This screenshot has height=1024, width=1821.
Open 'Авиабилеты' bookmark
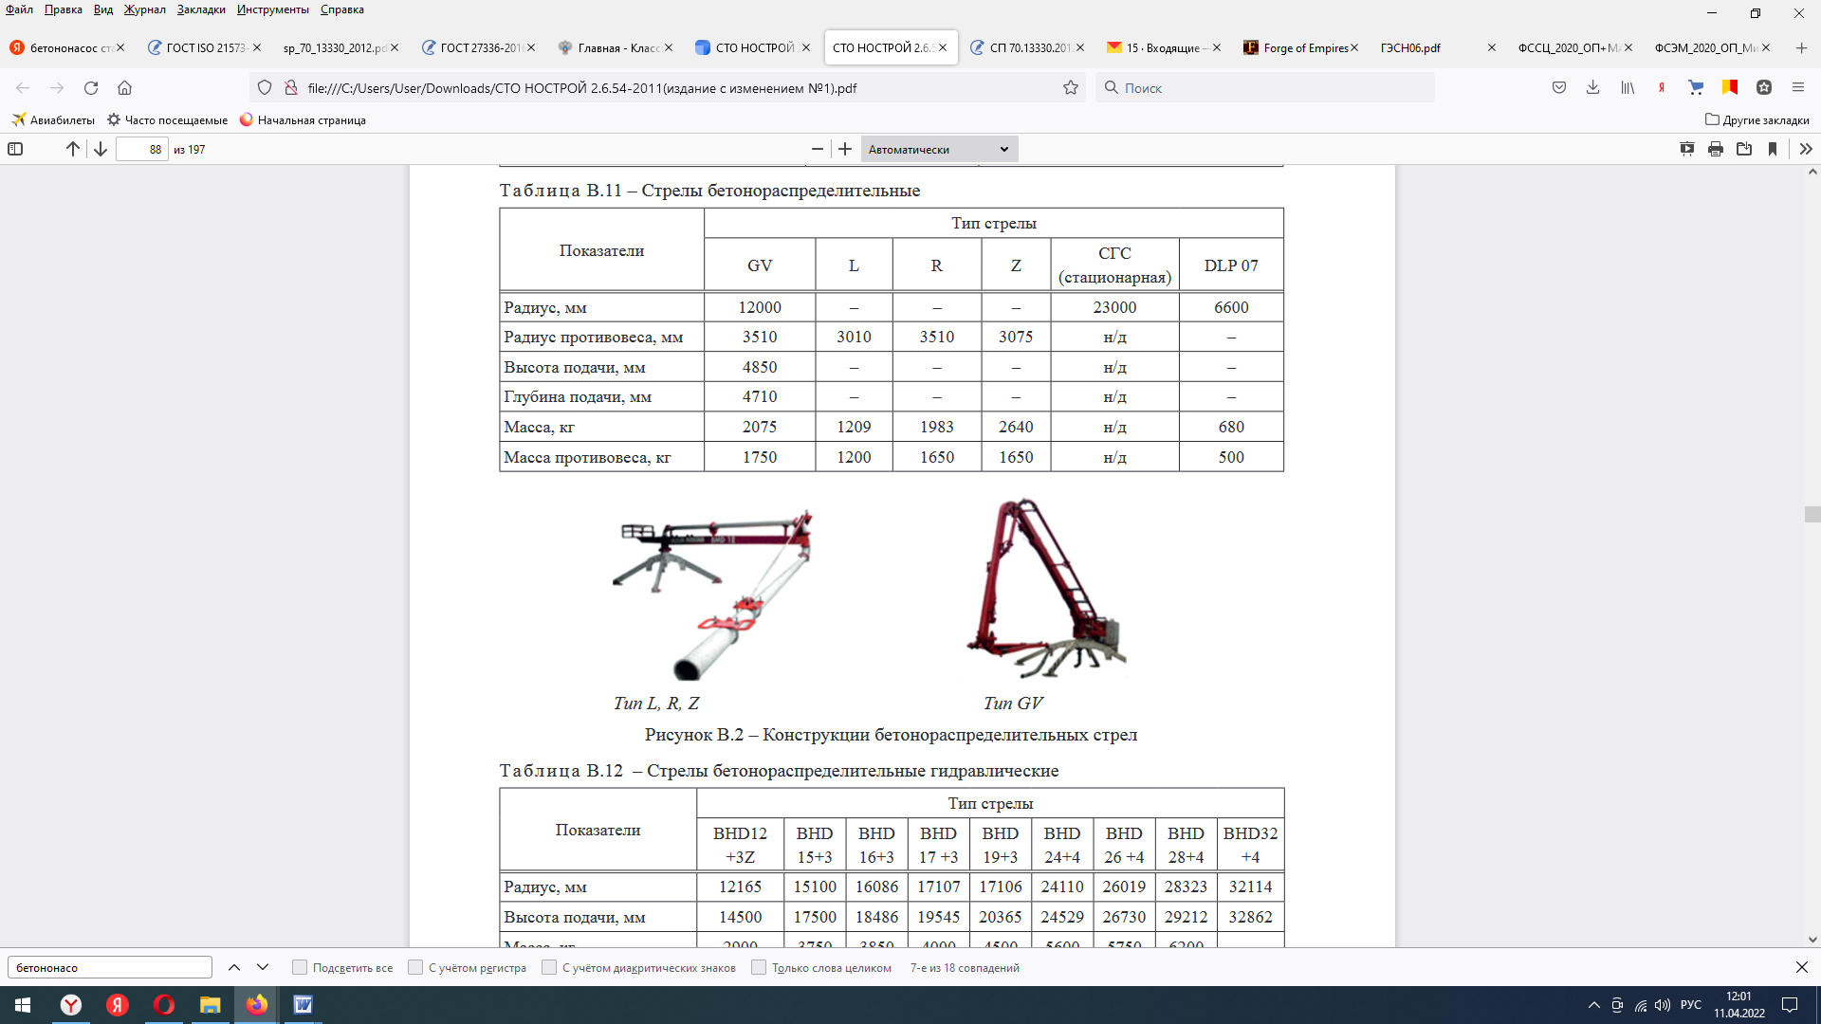click(x=53, y=120)
